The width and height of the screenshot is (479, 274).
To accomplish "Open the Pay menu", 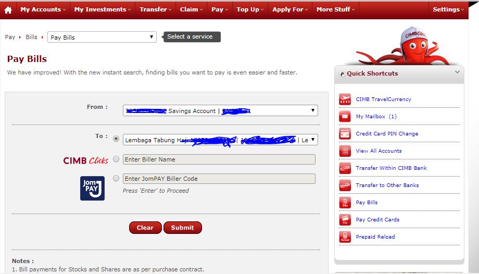I will (220, 9).
